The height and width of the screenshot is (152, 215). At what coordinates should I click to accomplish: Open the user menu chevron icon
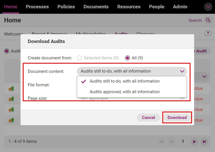pos(208,7)
